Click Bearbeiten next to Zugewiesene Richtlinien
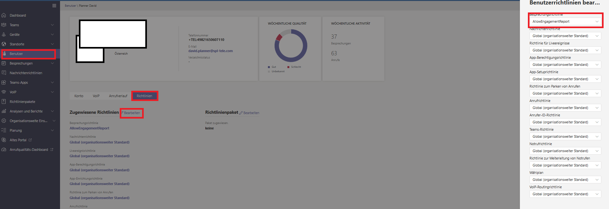Screen dimensions: 609x209 point(131,113)
